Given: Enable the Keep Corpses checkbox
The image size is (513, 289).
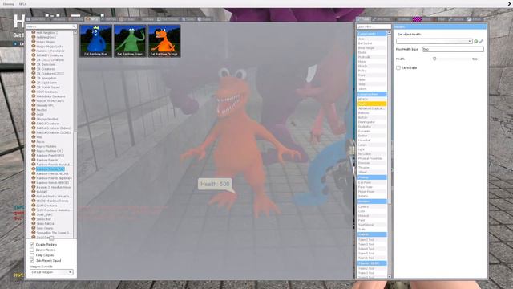Looking at the screenshot, I should pos(32,255).
